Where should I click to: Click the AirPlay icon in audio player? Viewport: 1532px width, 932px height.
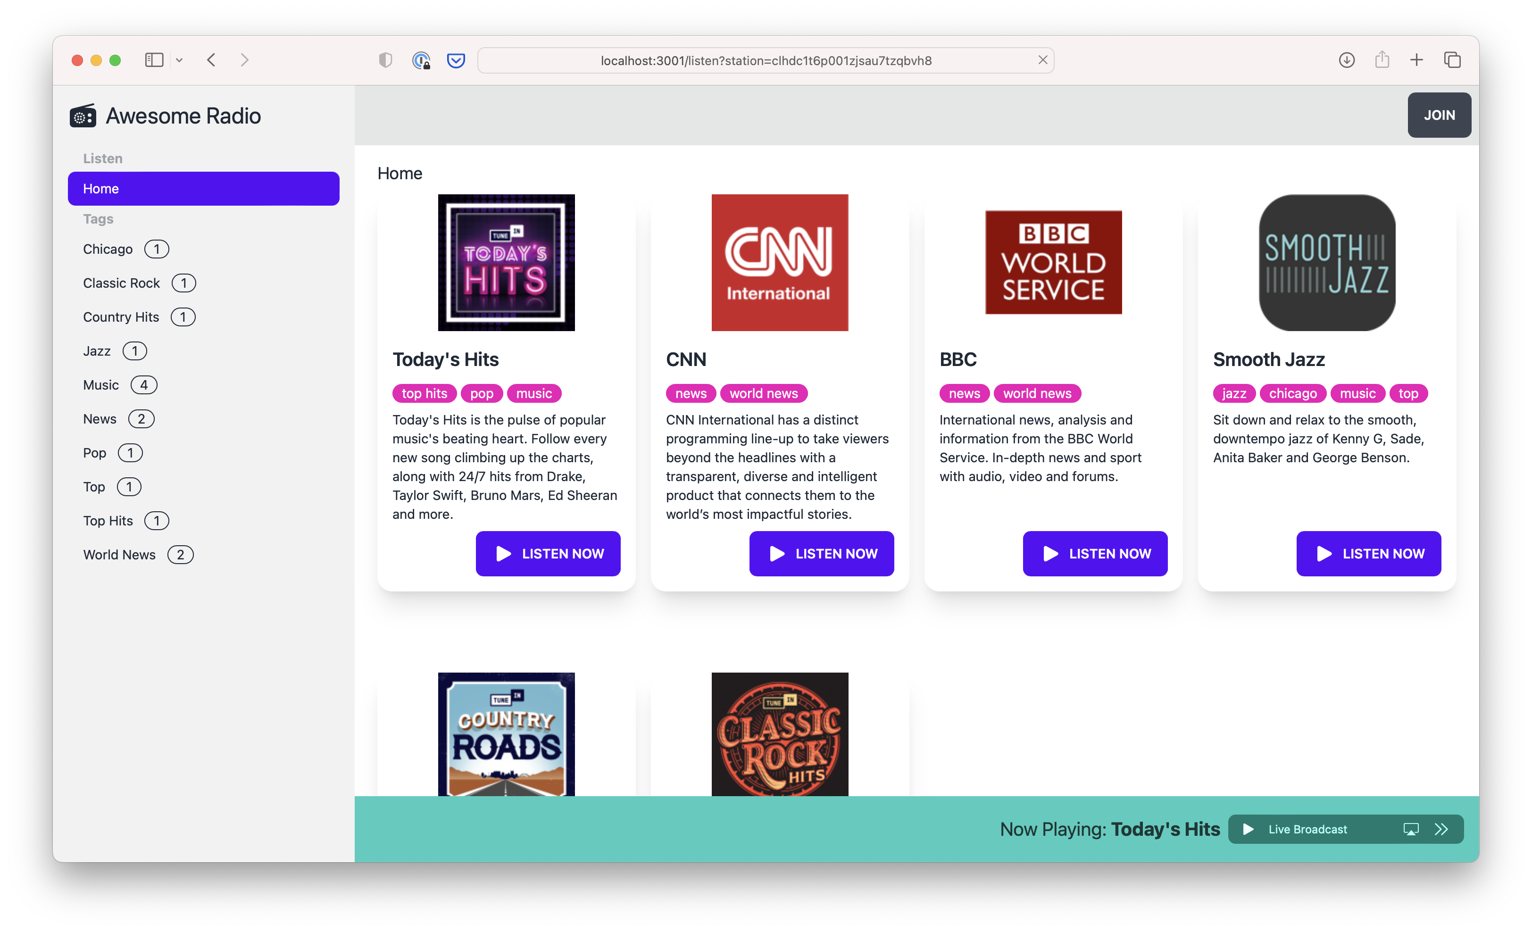[x=1411, y=829]
